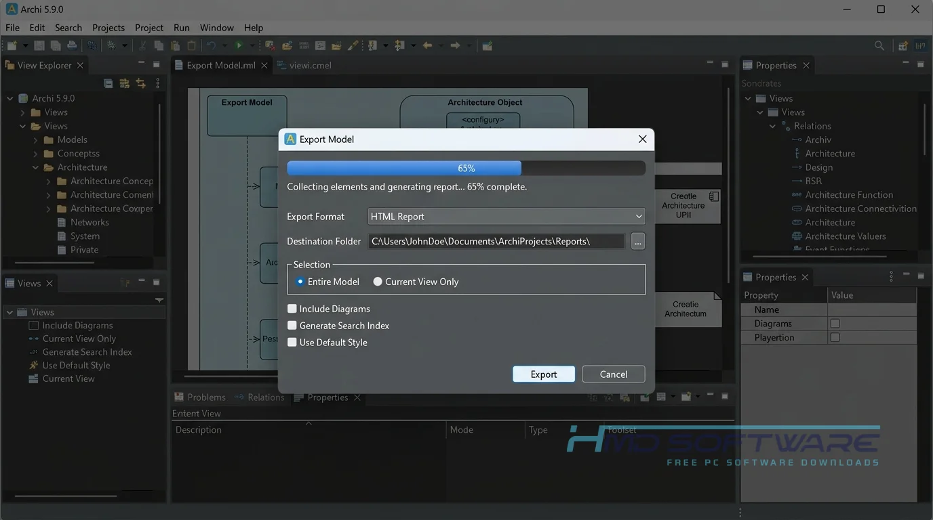Toggle the Playertion property value checkbox
The width and height of the screenshot is (933, 520).
835,337
